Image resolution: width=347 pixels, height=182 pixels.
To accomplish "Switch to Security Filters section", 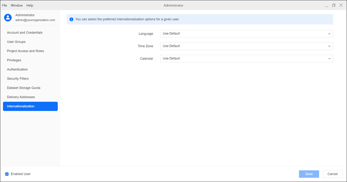I will [18, 79].
